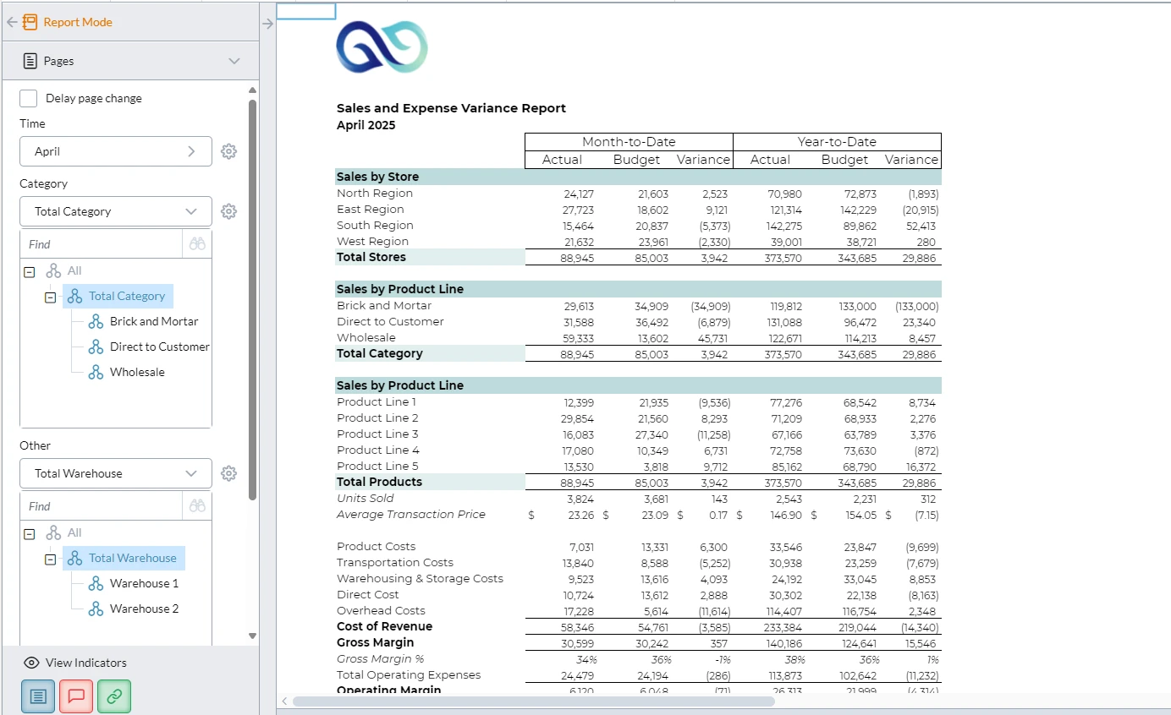Click hierarchy icon beside Warehouse 2

pyautogui.click(x=96, y=609)
